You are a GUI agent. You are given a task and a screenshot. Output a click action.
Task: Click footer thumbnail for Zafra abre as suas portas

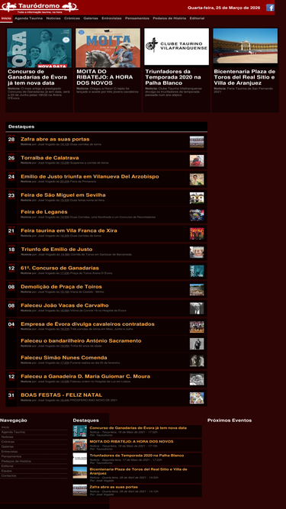[80, 490]
